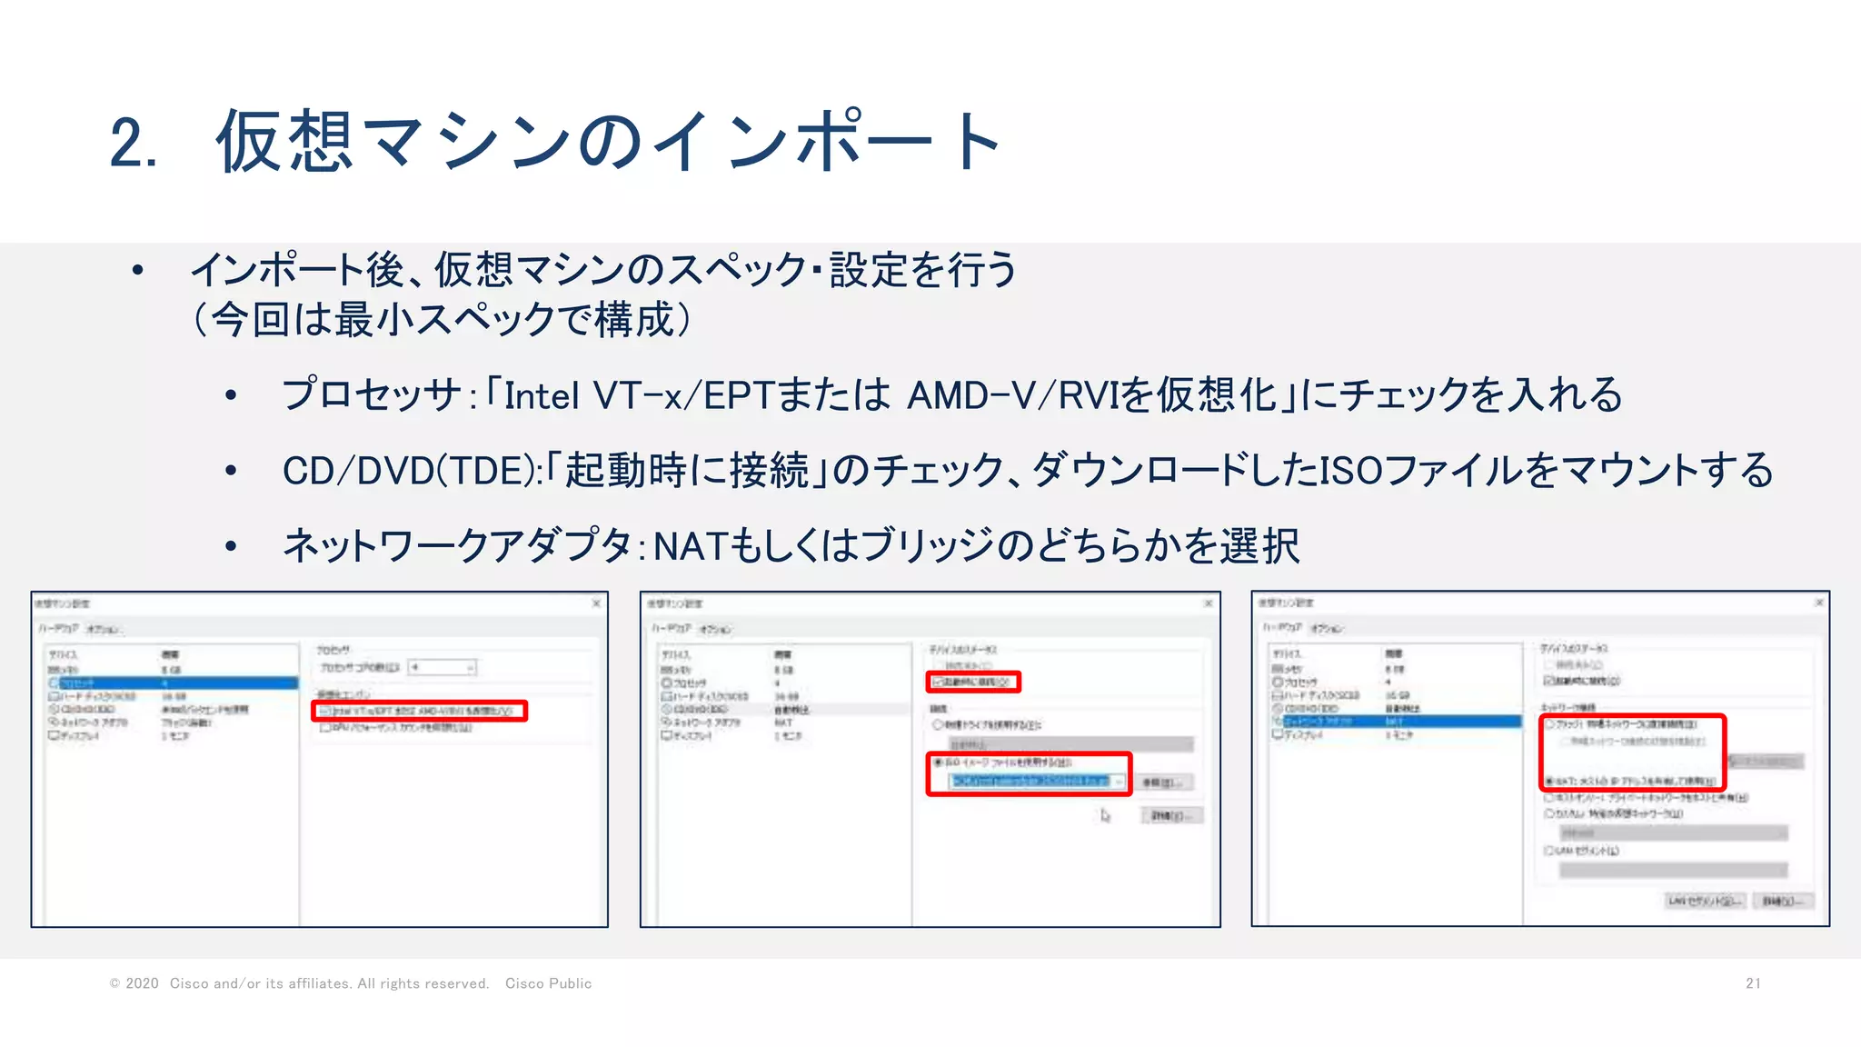The width and height of the screenshot is (1861, 1047).
Task: Click the 16 GB hard disk summary in processor dialog
Action: click(x=174, y=696)
